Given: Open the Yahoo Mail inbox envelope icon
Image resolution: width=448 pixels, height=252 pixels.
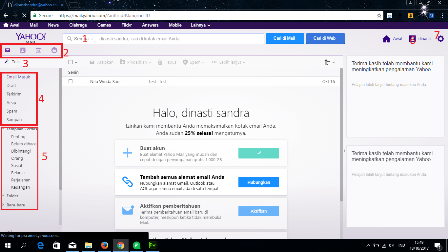Looking at the screenshot, I should coord(7,50).
